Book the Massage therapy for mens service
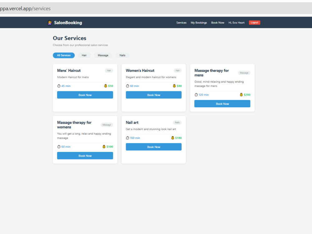The image size is (312, 234). coord(222,104)
